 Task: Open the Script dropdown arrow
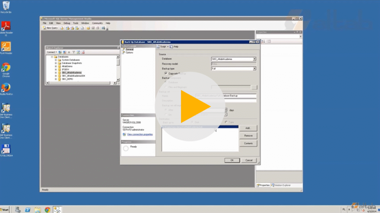tap(168, 47)
